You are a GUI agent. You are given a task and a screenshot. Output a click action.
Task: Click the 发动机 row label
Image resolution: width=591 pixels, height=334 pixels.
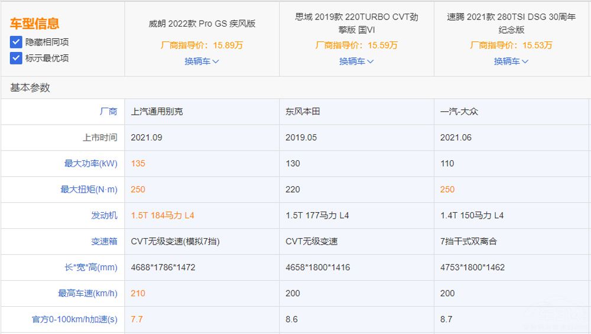(x=104, y=215)
